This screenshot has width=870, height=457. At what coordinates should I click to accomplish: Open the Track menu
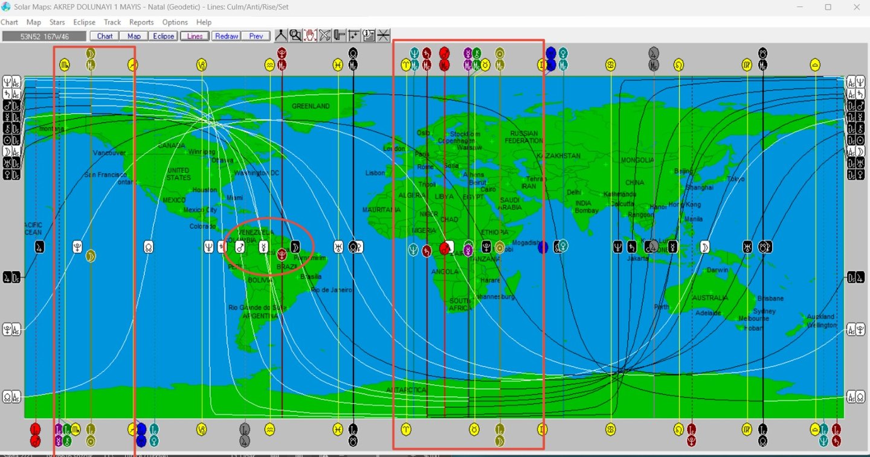pyautogui.click(x=112, y=22)
